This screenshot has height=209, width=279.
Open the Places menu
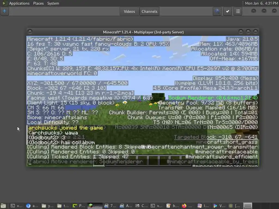point(38,3)
